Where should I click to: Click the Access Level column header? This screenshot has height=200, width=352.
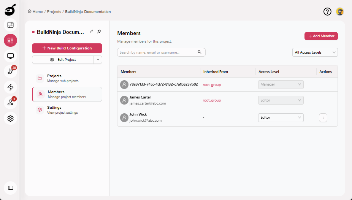tap(269, 72)
